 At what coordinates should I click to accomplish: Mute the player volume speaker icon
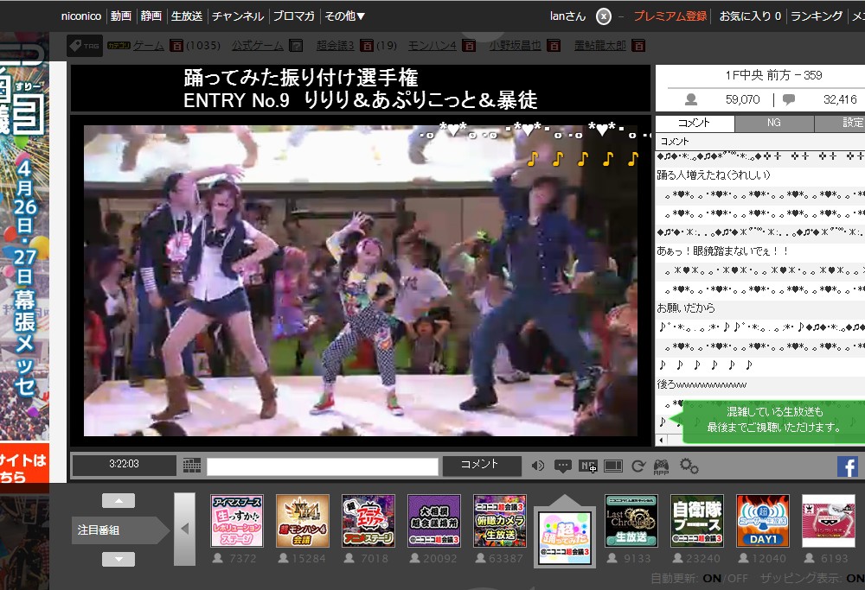click(538, 466)
